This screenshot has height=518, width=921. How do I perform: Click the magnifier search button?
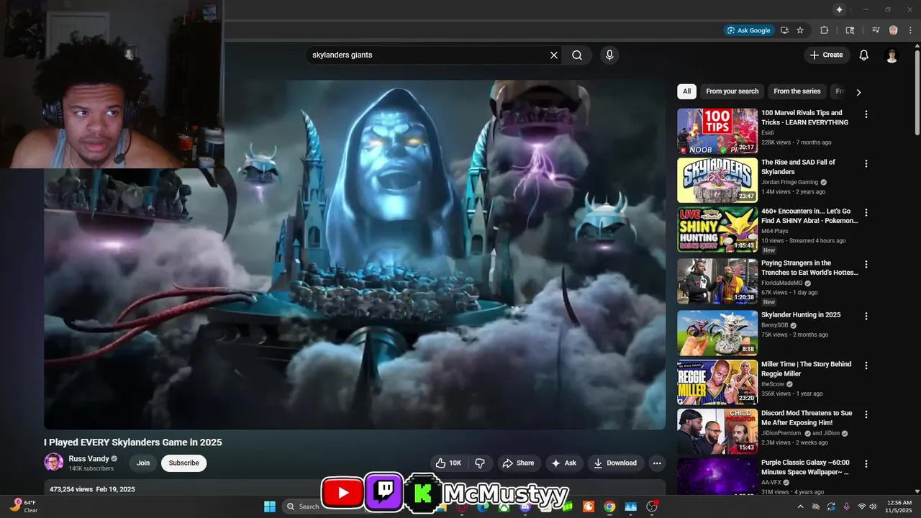(577, 55)
